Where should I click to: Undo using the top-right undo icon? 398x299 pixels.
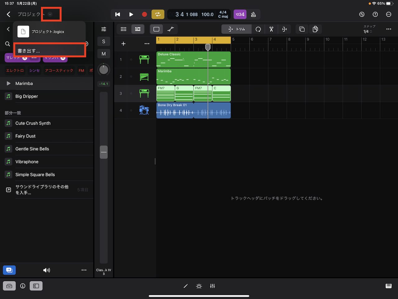coord(362,14)
